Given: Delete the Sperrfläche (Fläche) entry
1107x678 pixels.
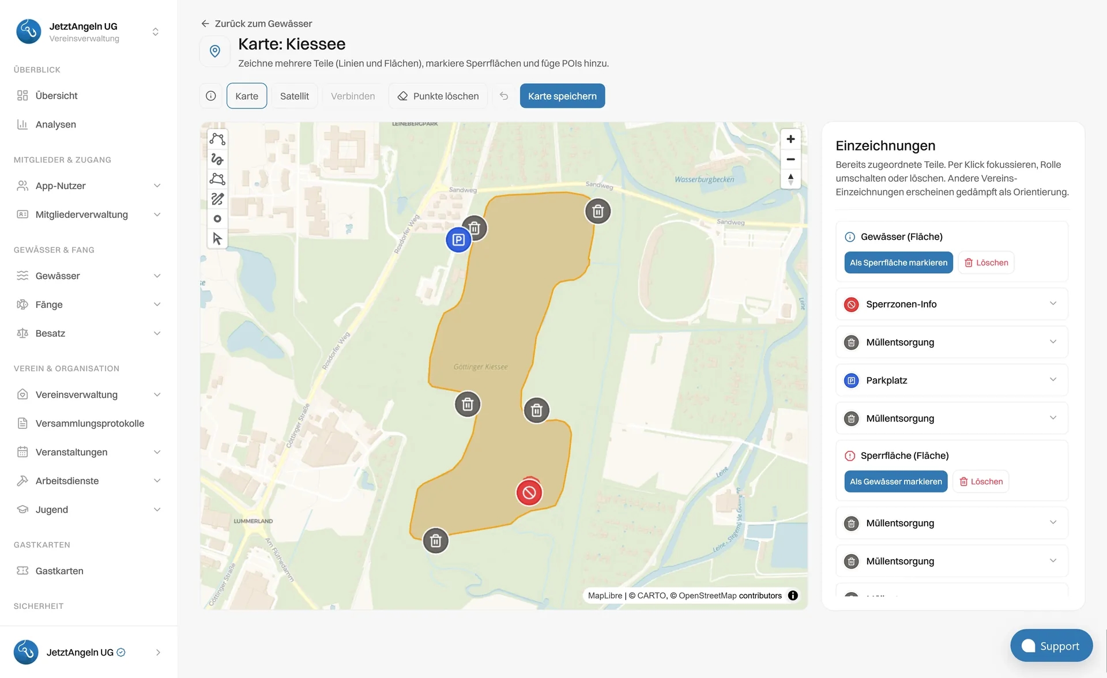Looking at the screenshot, I should click(x=981, y=481).
